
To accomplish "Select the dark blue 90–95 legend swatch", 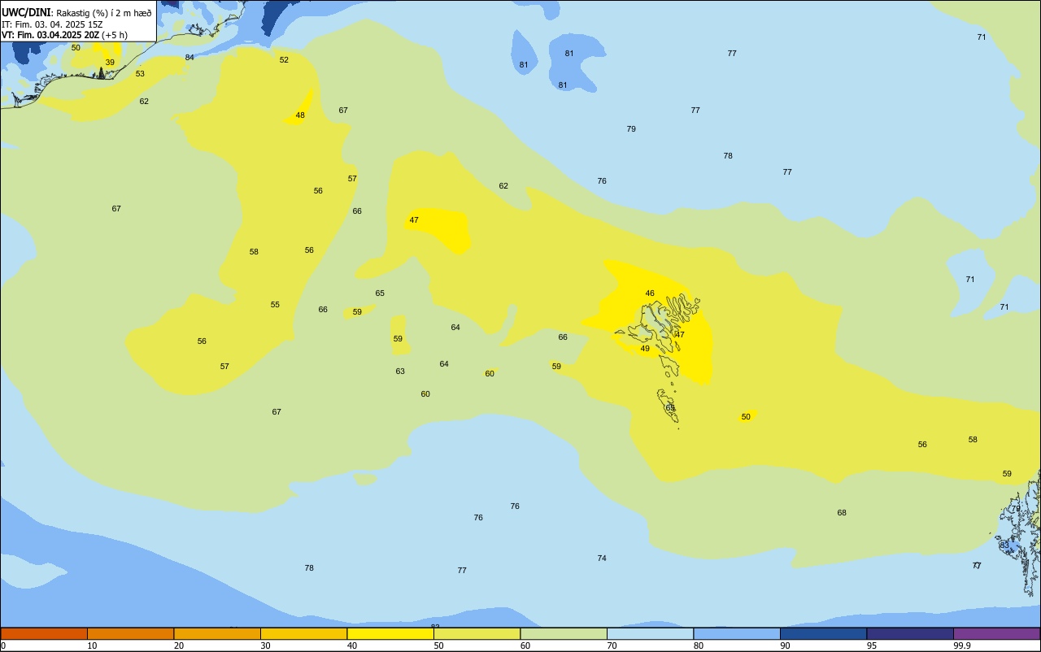I will point(823,633).
